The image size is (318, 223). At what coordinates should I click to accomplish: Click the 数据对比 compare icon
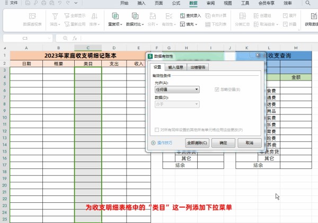[x=136, y=16]
